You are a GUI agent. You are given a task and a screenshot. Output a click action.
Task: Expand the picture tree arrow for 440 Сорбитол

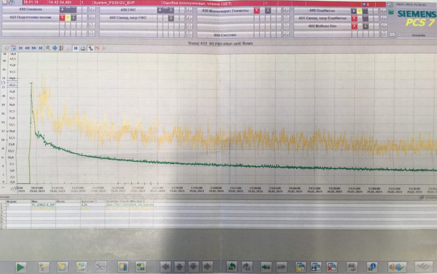[x=384, y=11]
